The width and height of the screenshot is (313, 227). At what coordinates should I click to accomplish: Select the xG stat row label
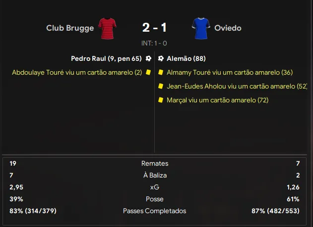pos(155,187)
